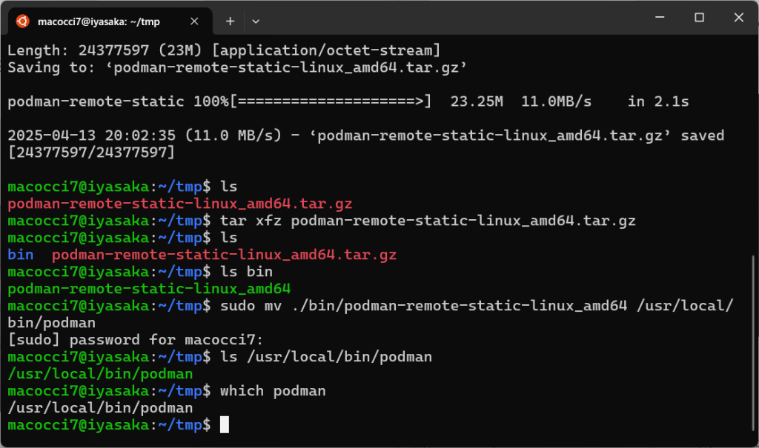Click the empty title bar area

pos(445,18)
